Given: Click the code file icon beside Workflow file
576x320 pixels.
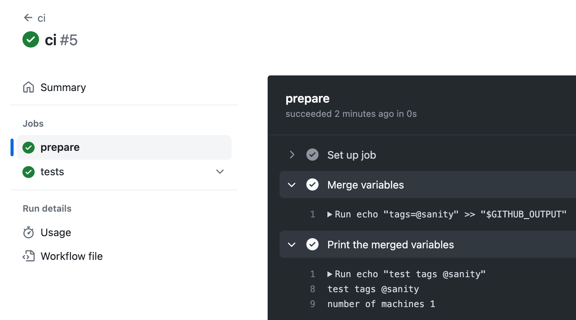Looking at the screenshot, I should point(29,256).
